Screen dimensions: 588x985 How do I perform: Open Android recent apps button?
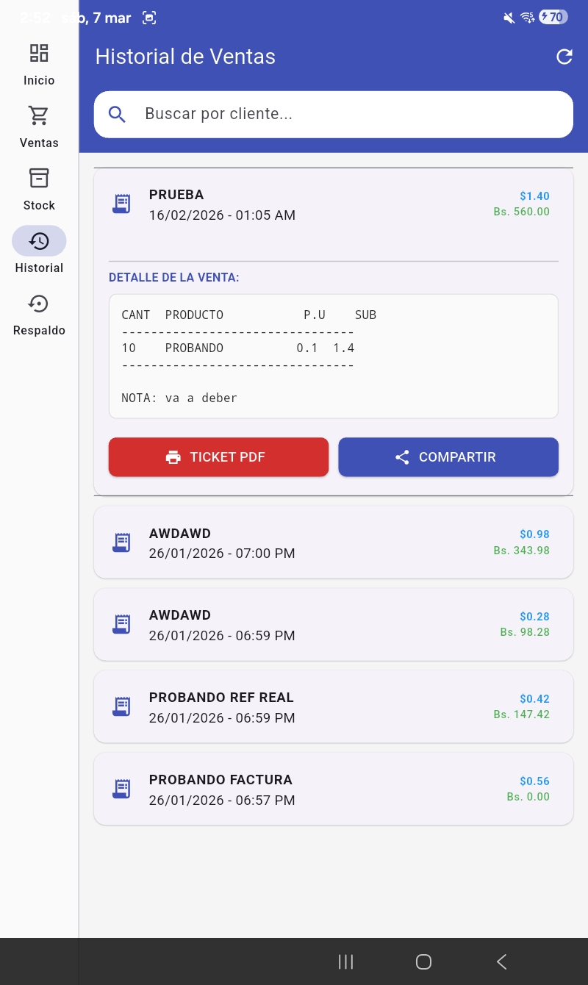point(345,961)
